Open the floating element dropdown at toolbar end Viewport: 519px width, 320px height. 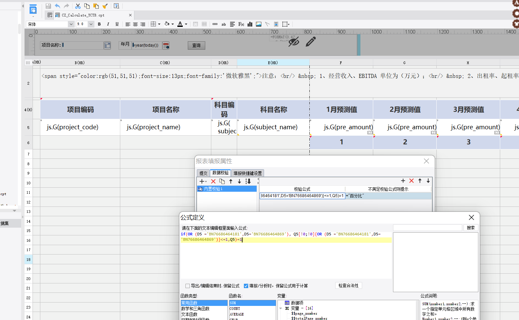click(289, 24)
